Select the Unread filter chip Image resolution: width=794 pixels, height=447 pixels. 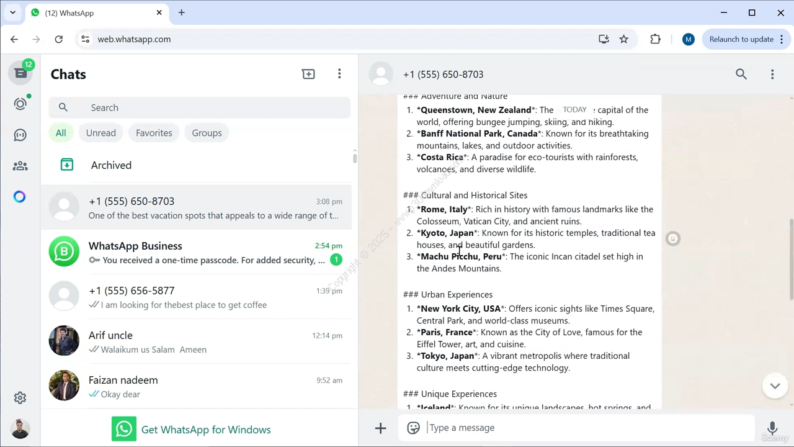(x=101, y=133)
